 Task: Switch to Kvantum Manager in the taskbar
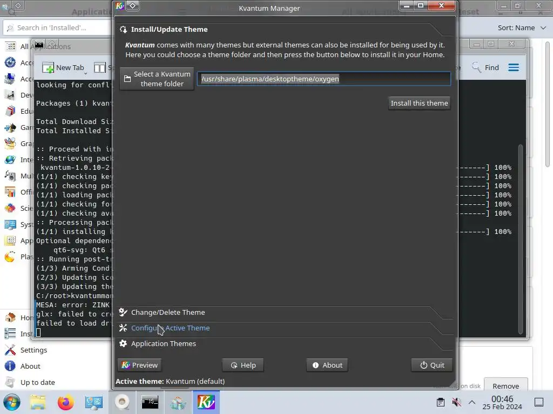tap(206, 402)
